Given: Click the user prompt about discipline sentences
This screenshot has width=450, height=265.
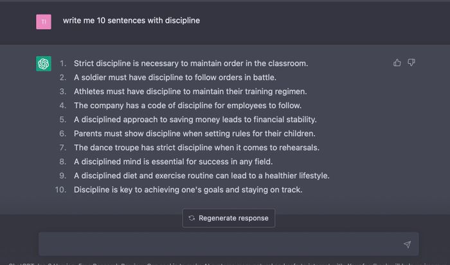Looking at the screenshot, I should point(131,21).
